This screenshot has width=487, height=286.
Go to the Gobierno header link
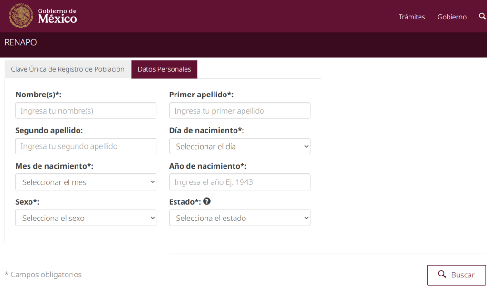[452, 17]
